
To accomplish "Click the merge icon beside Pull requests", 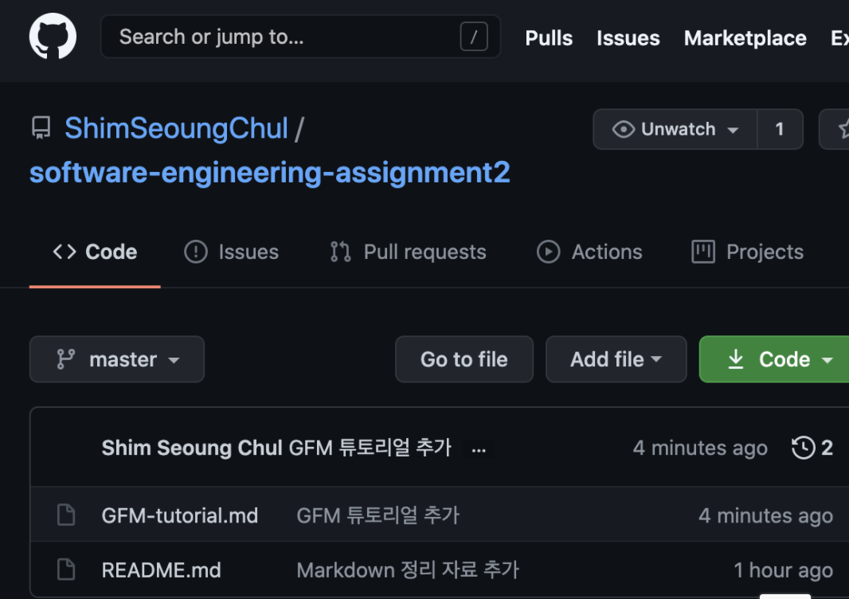I will pyautogui.click(x=339, y=252).
